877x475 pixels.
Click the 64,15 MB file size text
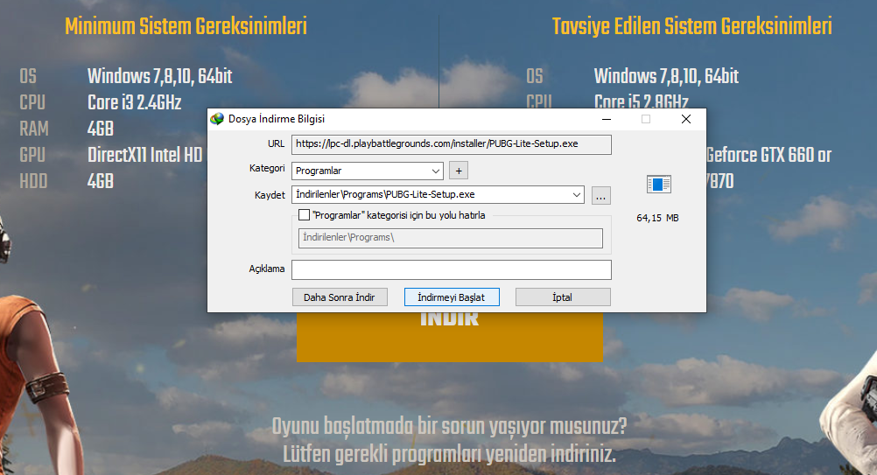click(658, 218)
